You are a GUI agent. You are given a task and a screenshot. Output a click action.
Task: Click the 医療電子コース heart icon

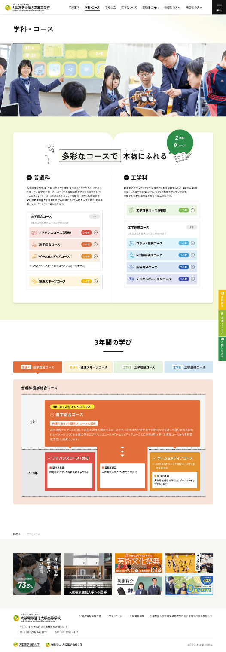pyautogui.click(x=131, y=267)
